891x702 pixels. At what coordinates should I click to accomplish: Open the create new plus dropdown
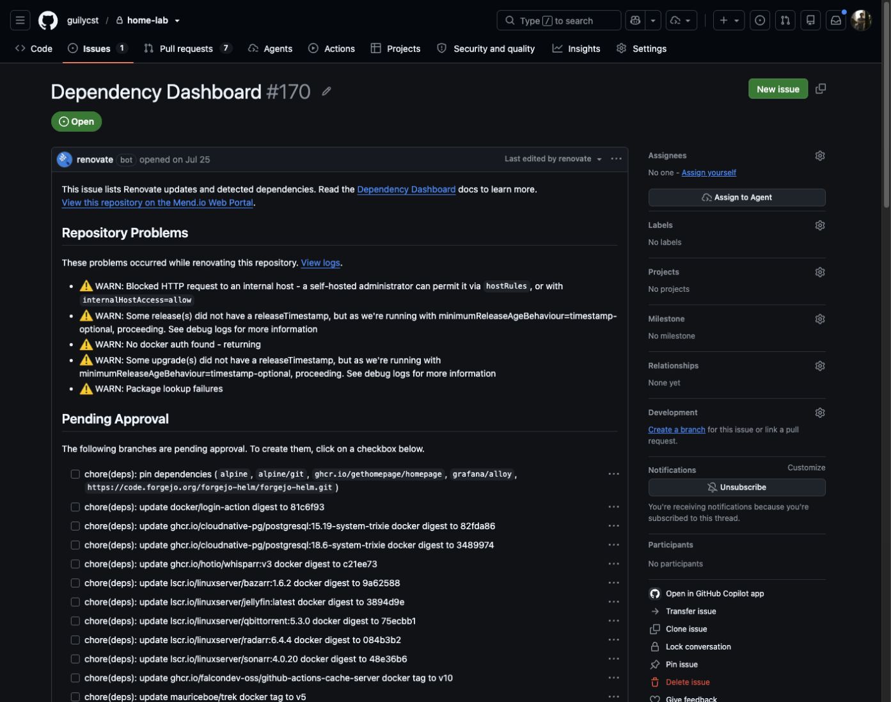pos(729,20)
